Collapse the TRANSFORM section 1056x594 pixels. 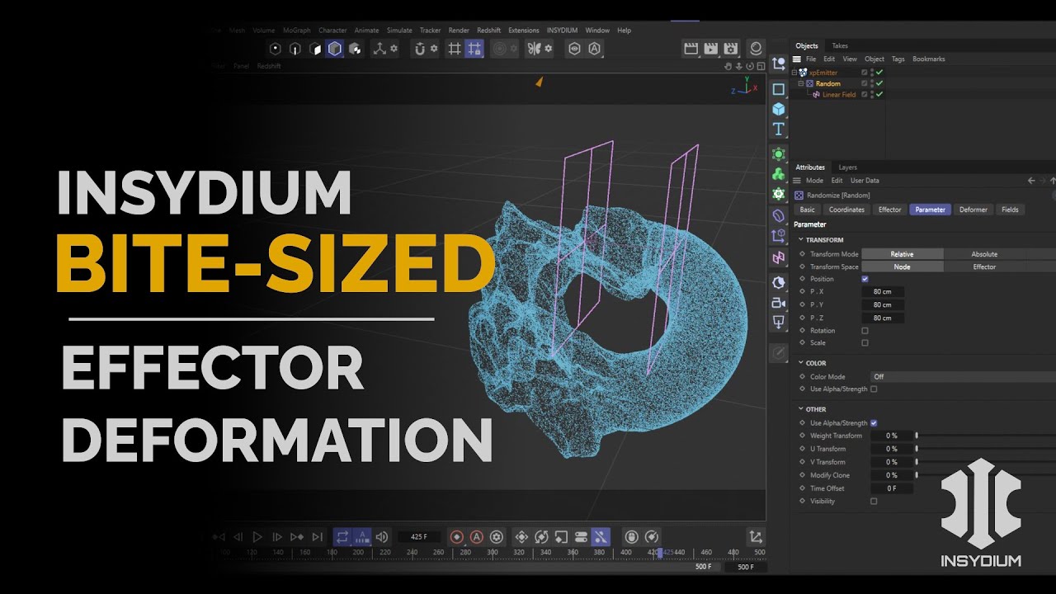point(801,240)
